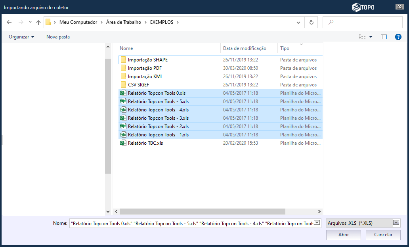Open the Organizar menu
Image resolution: width=409 pixels, height=247 pixels.
pos(21,37)
